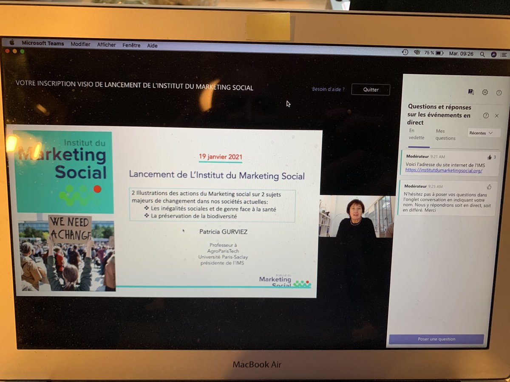Select the En vedette tab
Image resolution: width=510 pixels, height=382 pixels.
pyautogui.click(x=417, y=134)
